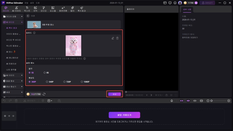Select 비디오 투 비디오 sidebar item
The image size is (233, 131).
click(13, 40)
